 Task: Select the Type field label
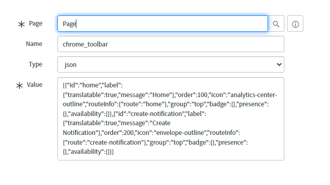point(35,64)
